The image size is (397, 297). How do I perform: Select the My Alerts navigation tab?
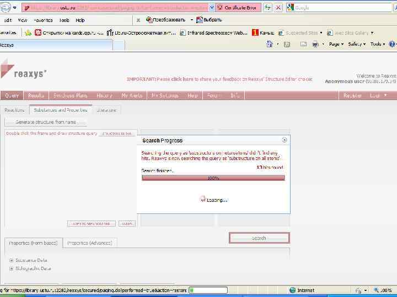coord(132,96)
